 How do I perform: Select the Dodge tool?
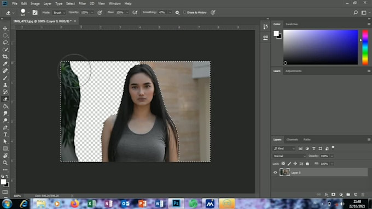tap(5, 121)
